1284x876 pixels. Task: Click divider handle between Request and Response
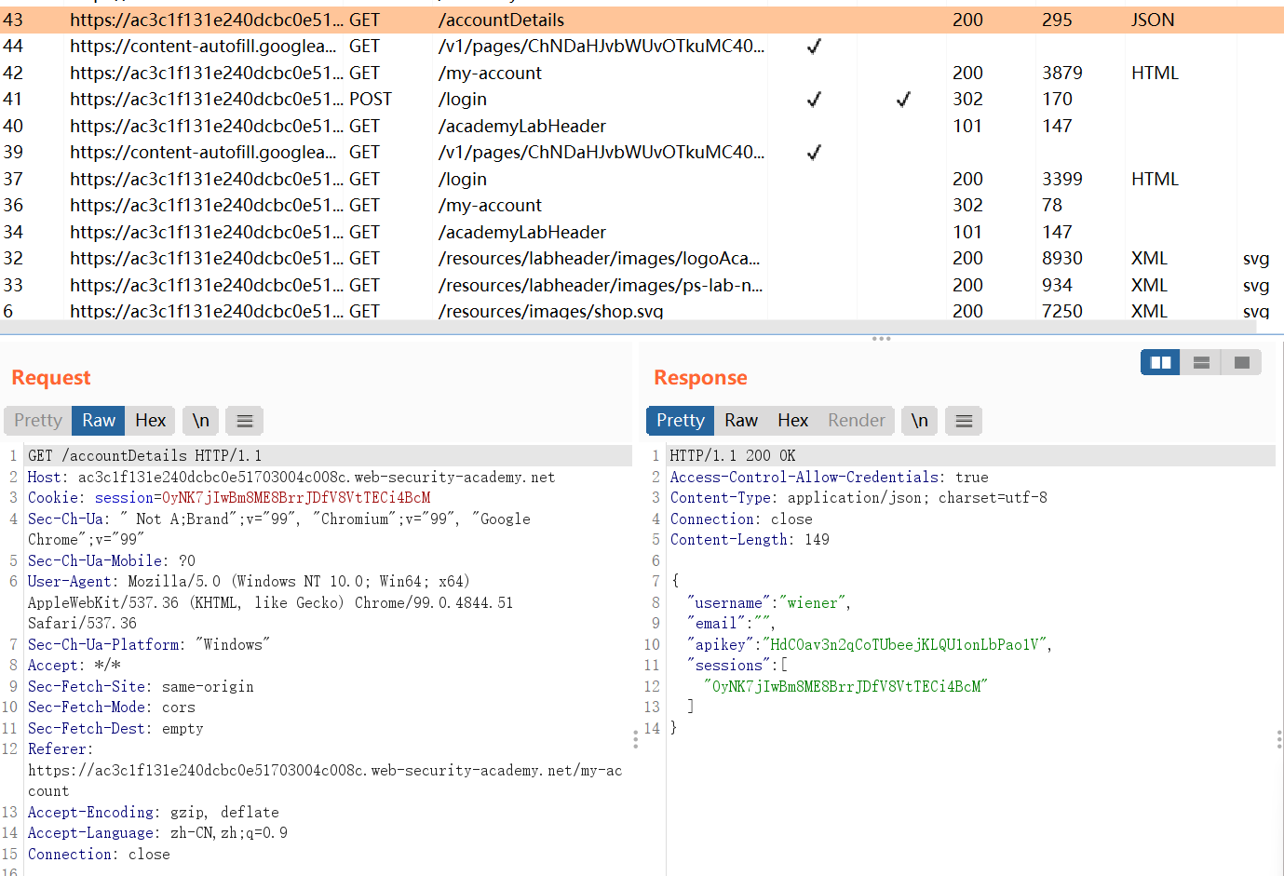coord(636,739)
